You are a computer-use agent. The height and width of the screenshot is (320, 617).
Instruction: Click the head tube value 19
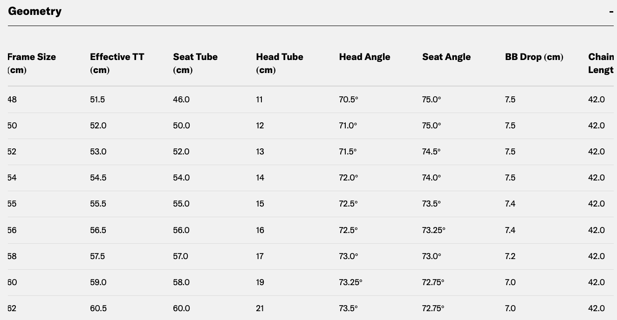tap(260, 282)
